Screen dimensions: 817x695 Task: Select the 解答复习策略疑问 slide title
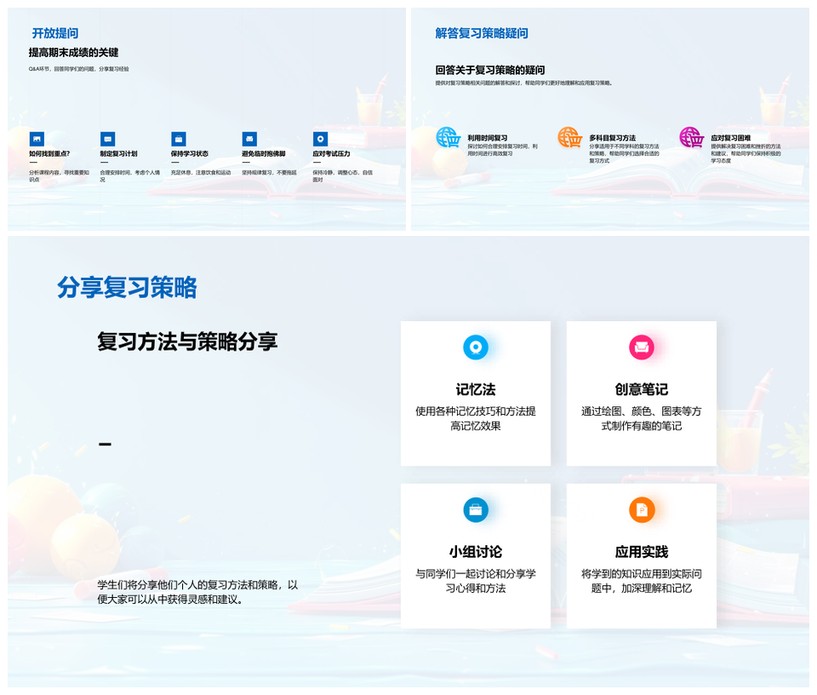(x=482, y=33)
